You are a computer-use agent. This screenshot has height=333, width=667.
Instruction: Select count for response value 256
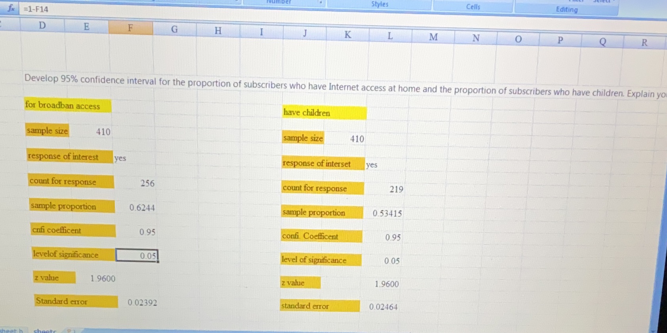click(x=147, y=183)
